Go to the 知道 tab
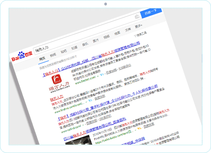Image resolution: width=211 pixels, height=153 pixels. tap(74, 47)
